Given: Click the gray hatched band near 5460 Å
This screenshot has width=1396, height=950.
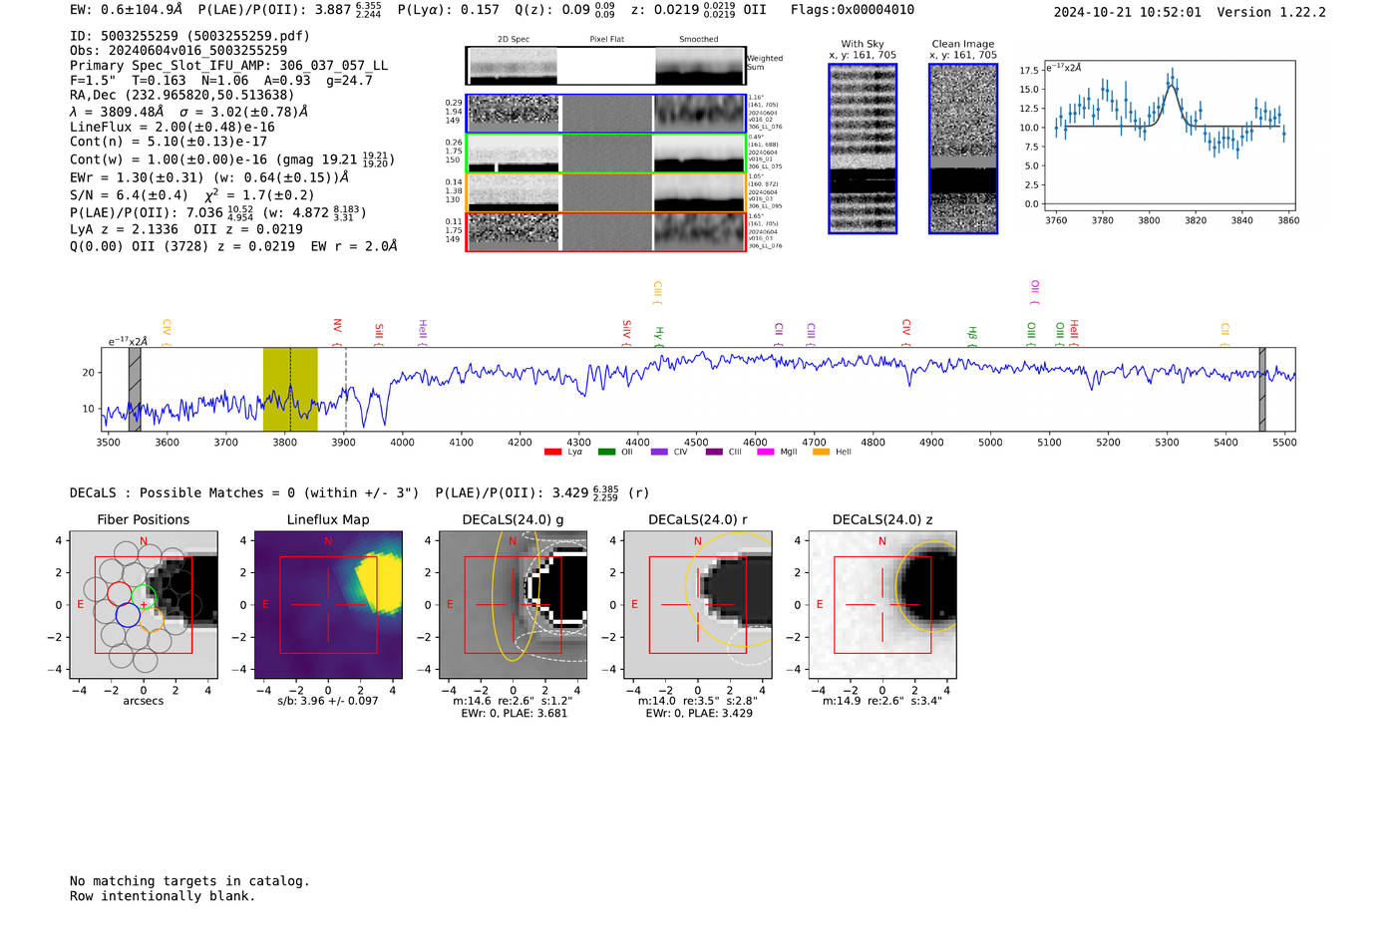Looking at the screenshot, I should tap(1261, 390).
